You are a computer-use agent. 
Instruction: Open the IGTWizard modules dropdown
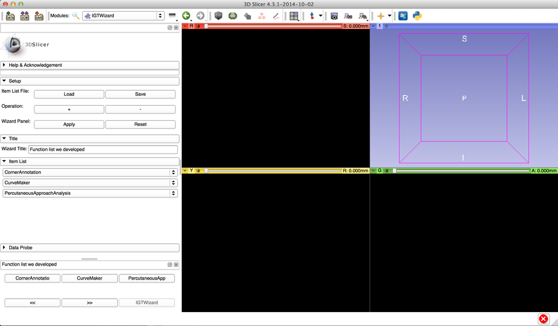click(123, 16)
